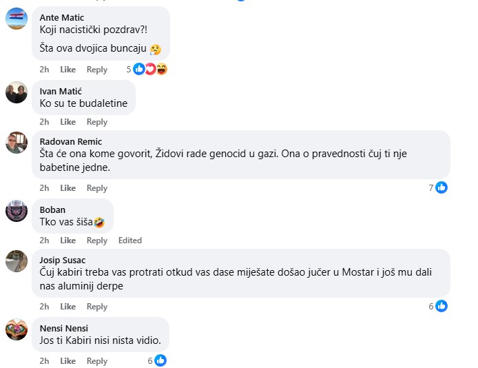This screenshot has width=478, height=368.
Task: Click like reaction icon on Josip Susac's comment
Action: click(x=441, y=306)
